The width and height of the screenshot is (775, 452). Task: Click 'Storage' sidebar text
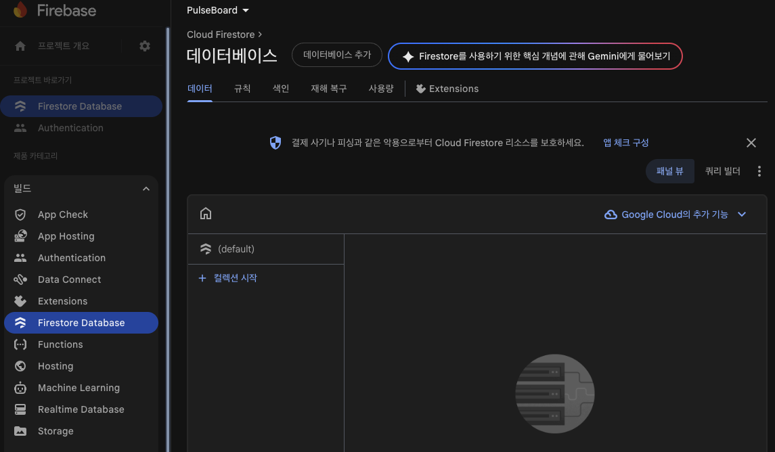click(x=56, y=431)
